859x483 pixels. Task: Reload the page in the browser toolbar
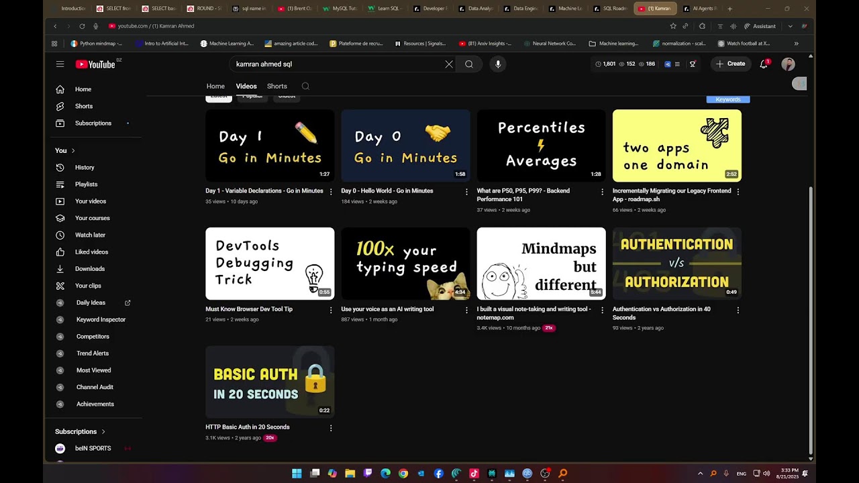pyautogui.click(x=82, y=26)
